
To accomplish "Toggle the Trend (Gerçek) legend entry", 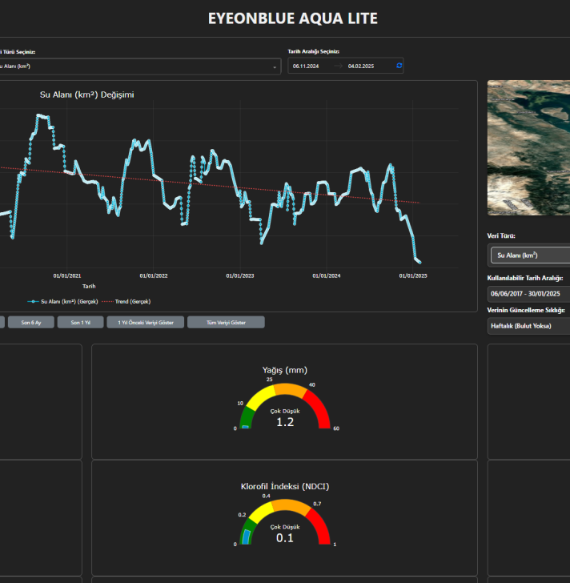I will click(126, 302).
